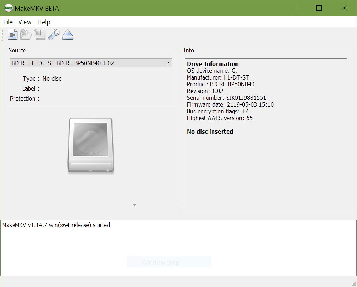This screenshot has width=357, height=287.
Task: Click the Backup disc toolbar icon
Action: point(40,35)
